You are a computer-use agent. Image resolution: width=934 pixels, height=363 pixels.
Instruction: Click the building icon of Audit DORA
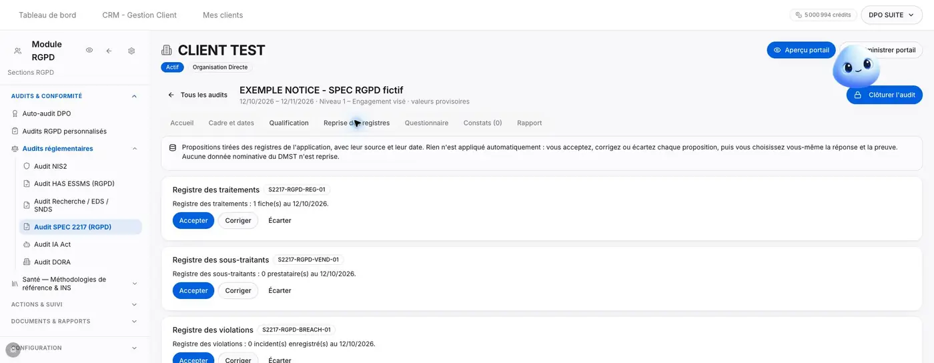point(27,262)
